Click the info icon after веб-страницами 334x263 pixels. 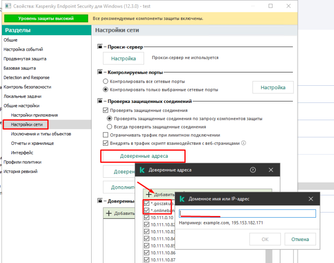[x=243, y=143]
